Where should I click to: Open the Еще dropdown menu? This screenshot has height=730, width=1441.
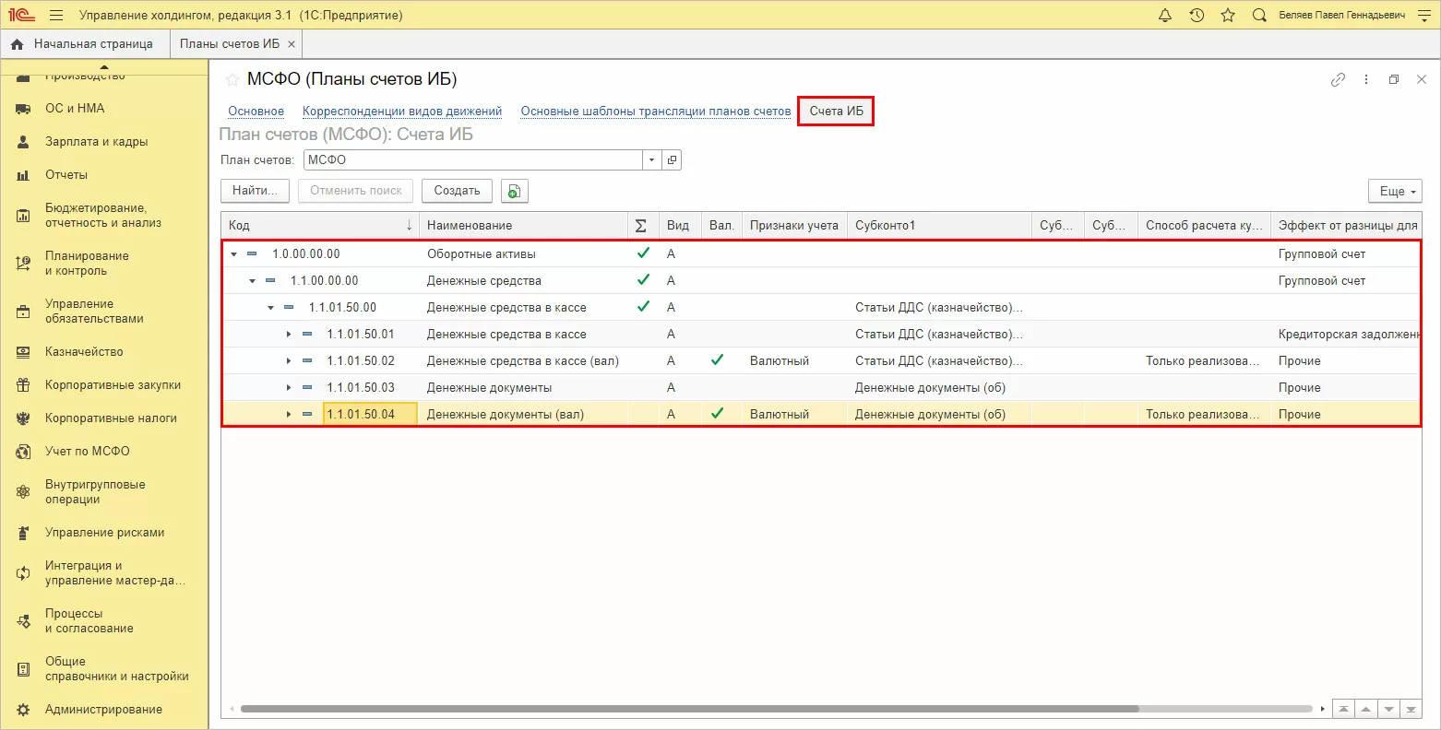tap(1394, 191)
